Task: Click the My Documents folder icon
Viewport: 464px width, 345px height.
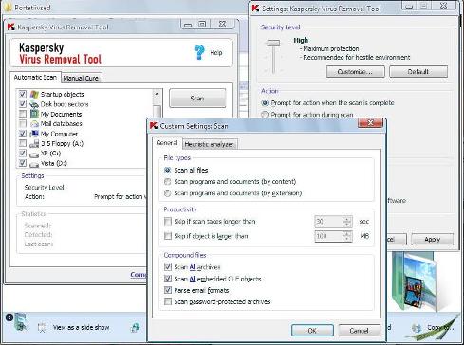Action: point(34,114)
